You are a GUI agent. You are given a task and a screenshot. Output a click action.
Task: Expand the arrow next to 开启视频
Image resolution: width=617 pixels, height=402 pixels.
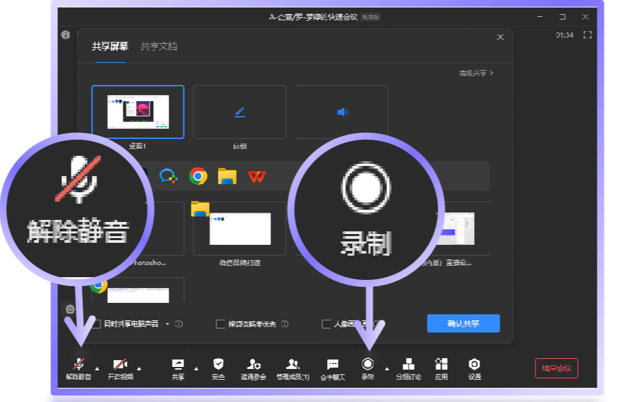click(139, 368)
